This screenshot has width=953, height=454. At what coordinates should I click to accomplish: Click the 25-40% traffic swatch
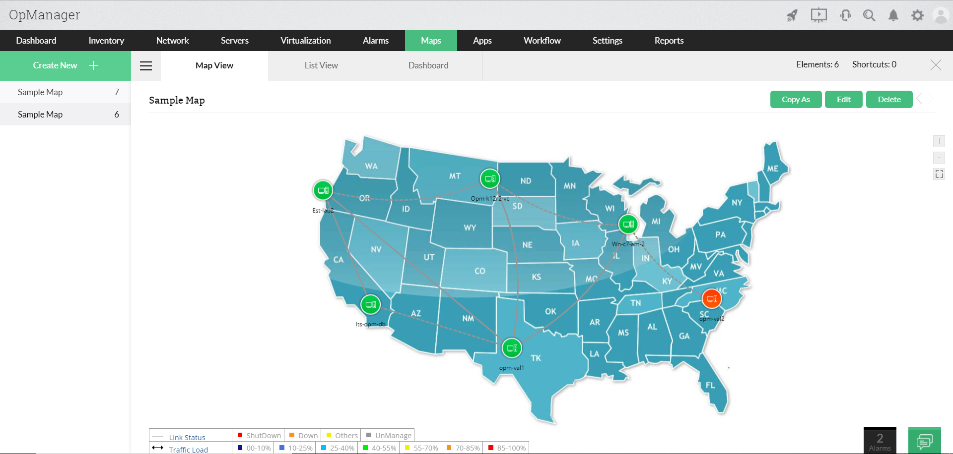(x=324, y=448)
